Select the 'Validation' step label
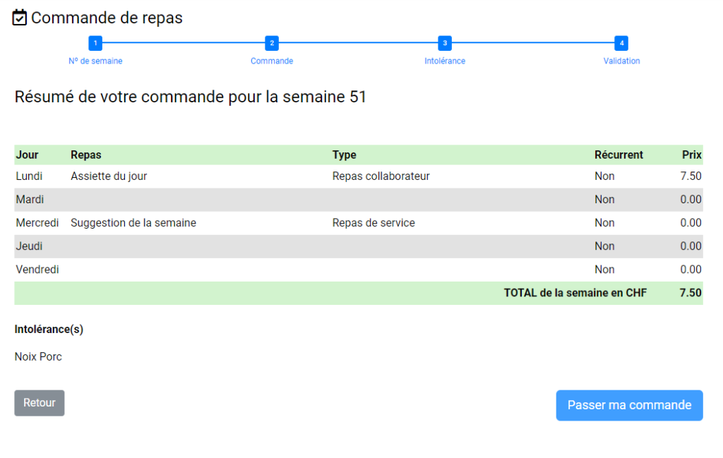Image resolution: width=723 pixels, height=458 pixels. [x=621, y=61]
